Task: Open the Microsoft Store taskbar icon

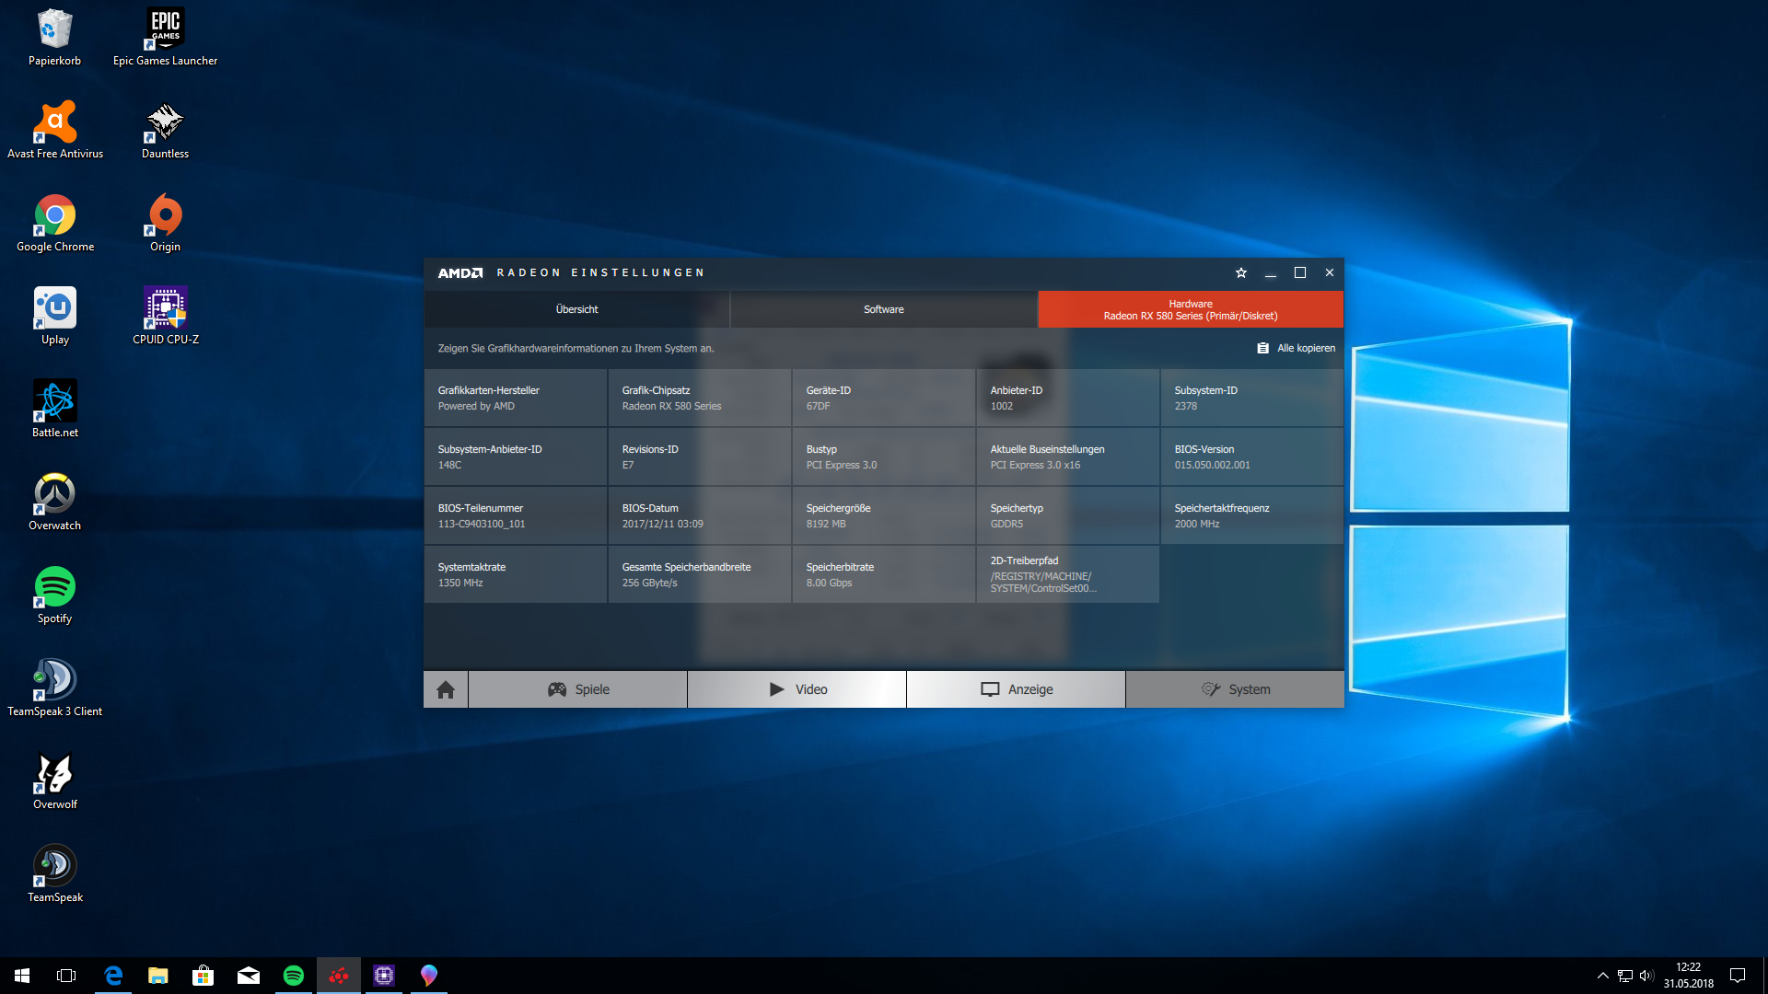Action: click(x=203, y=976)
